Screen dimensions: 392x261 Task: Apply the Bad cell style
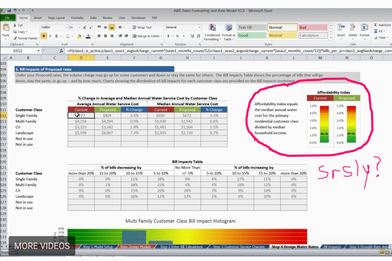(313, 28)
